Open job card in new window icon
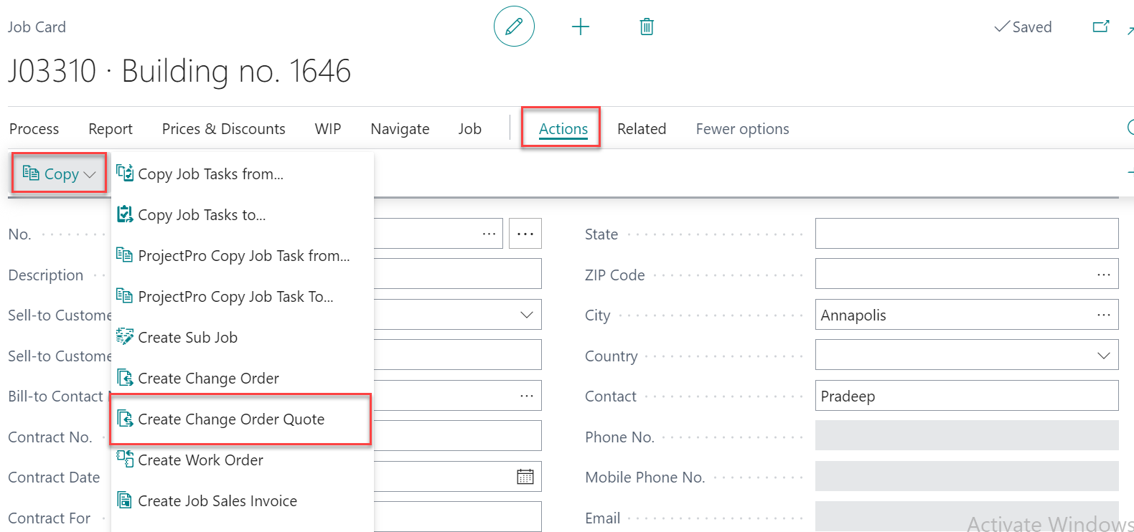The width and height of the screenshot is (1134, 532). click(1100, 27)
